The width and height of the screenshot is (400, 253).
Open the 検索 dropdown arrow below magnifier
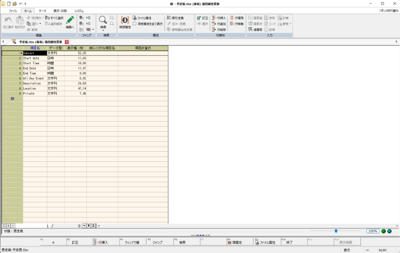click(103, 30)
